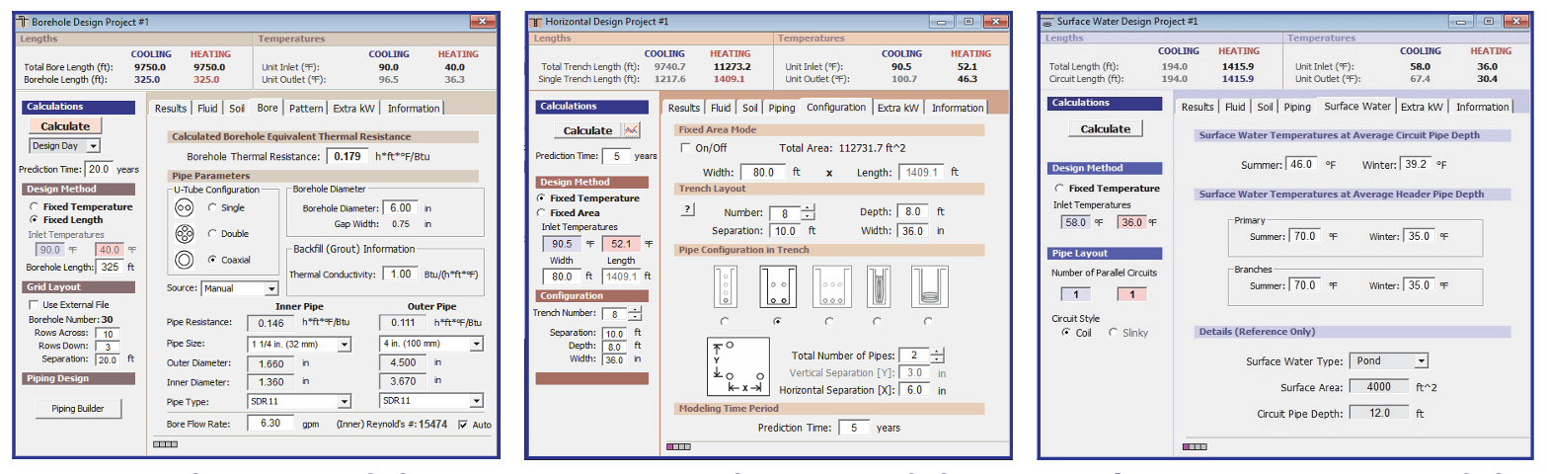The height and width of the screenshot is (474, 1547).
Task: Click Calculate in Borehole Design
Action: pyautogui.click(x=65, y=126)
